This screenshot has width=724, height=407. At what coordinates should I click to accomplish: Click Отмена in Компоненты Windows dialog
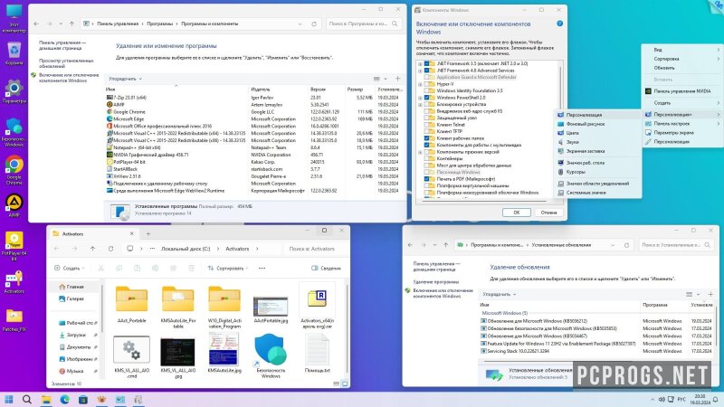click(x=548, y=213)
